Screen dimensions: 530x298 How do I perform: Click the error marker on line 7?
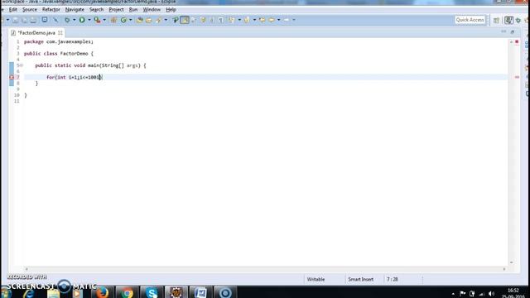12,77
